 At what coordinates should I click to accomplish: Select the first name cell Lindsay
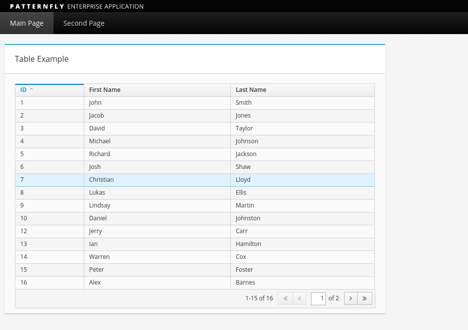[157, 206]
